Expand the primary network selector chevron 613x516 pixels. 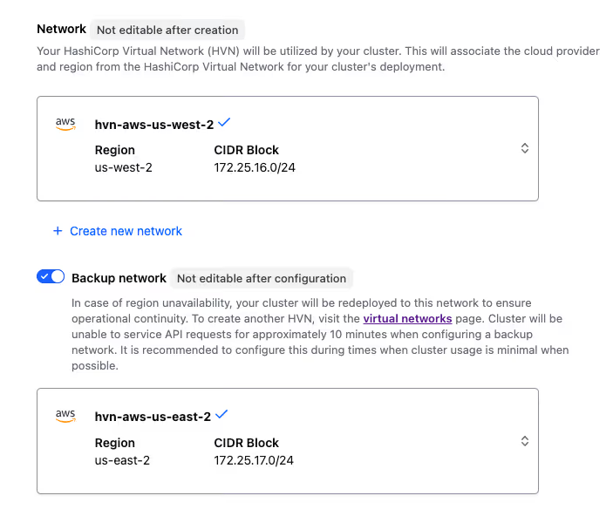coord(524,148)
